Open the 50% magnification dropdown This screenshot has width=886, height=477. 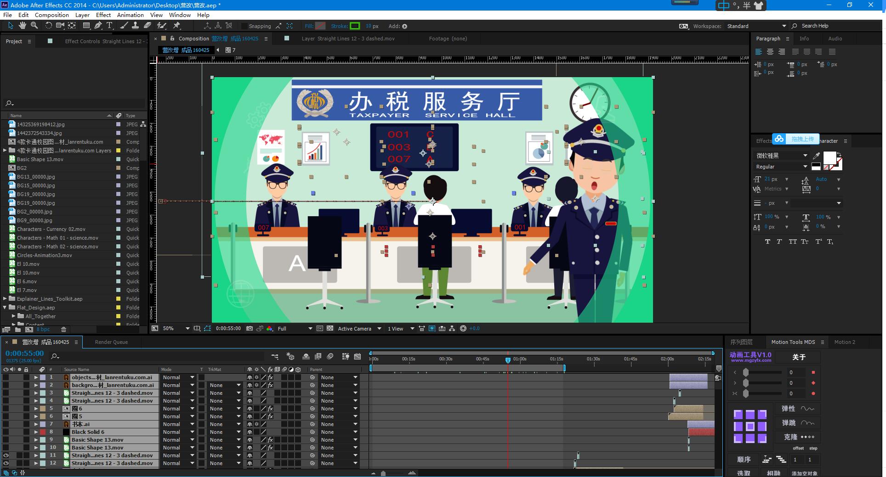(187, 329)
